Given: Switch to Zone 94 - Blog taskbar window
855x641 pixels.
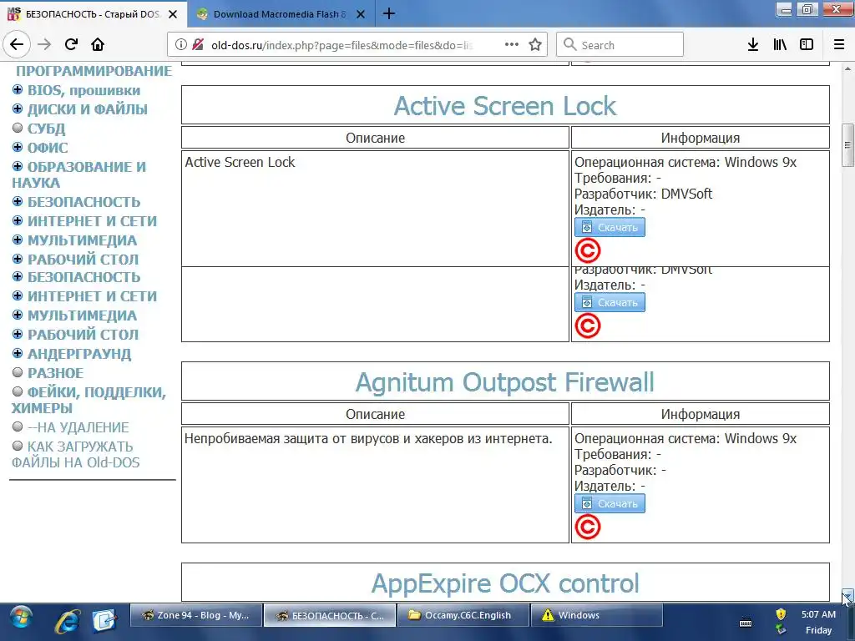Looking at the screenshot, I should click(195, 615).
